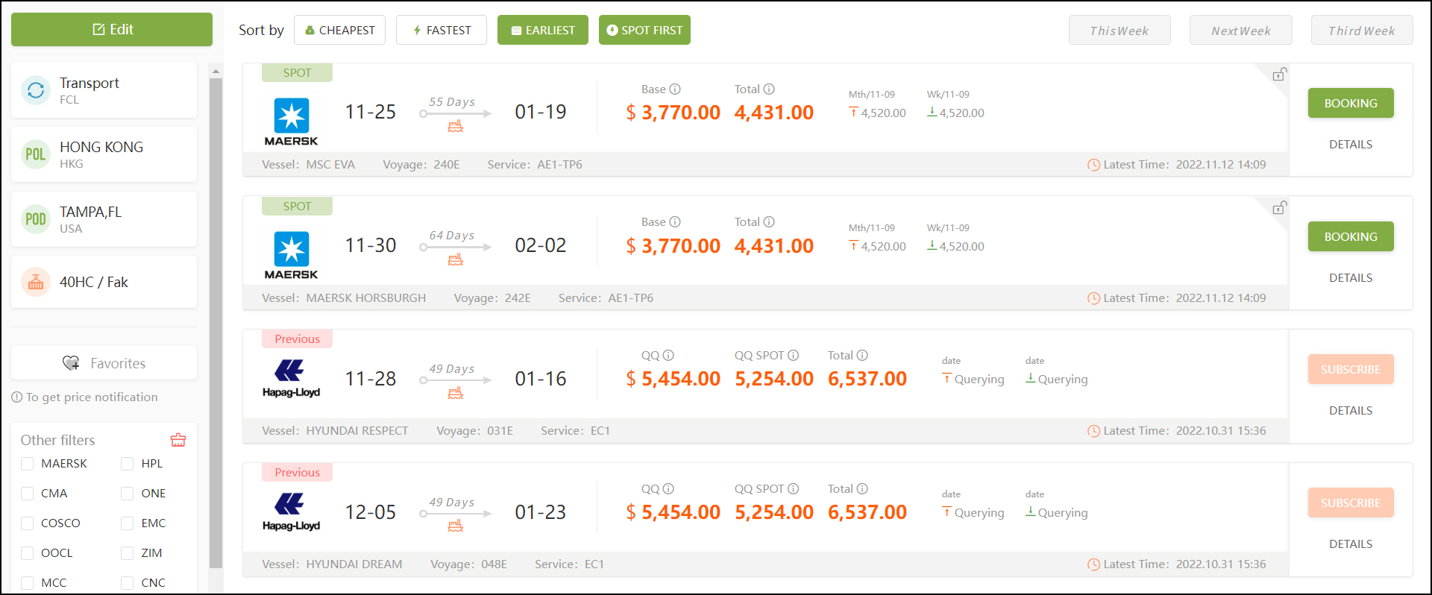Click info icon next to Base in first result
1432x595 pixels.
675,89
